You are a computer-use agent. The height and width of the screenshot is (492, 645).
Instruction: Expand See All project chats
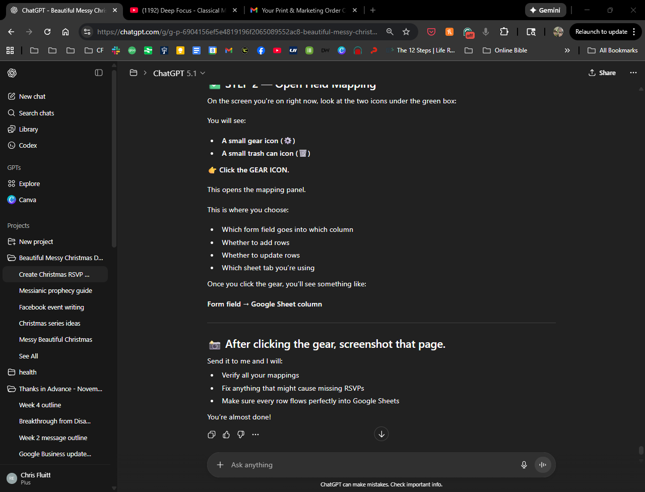[28, 356]
